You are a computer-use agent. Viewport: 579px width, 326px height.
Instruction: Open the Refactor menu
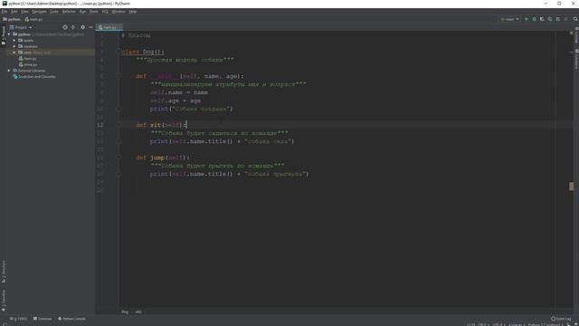69,12
